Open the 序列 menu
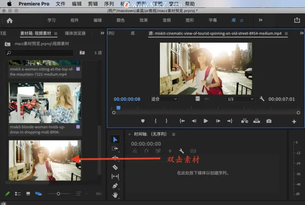The height and width of the screenshot is (205, 305). click(x=109, y=4)
